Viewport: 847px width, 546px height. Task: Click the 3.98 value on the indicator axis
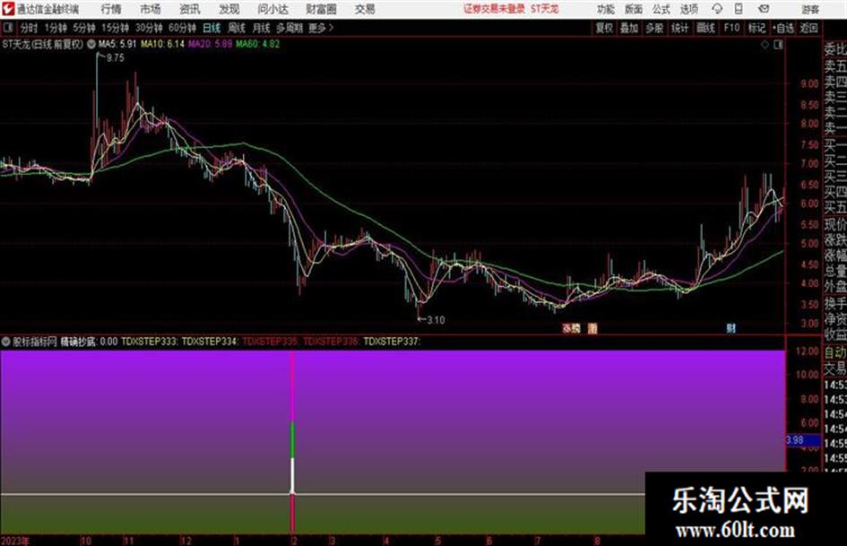click(x=795, y=440)
